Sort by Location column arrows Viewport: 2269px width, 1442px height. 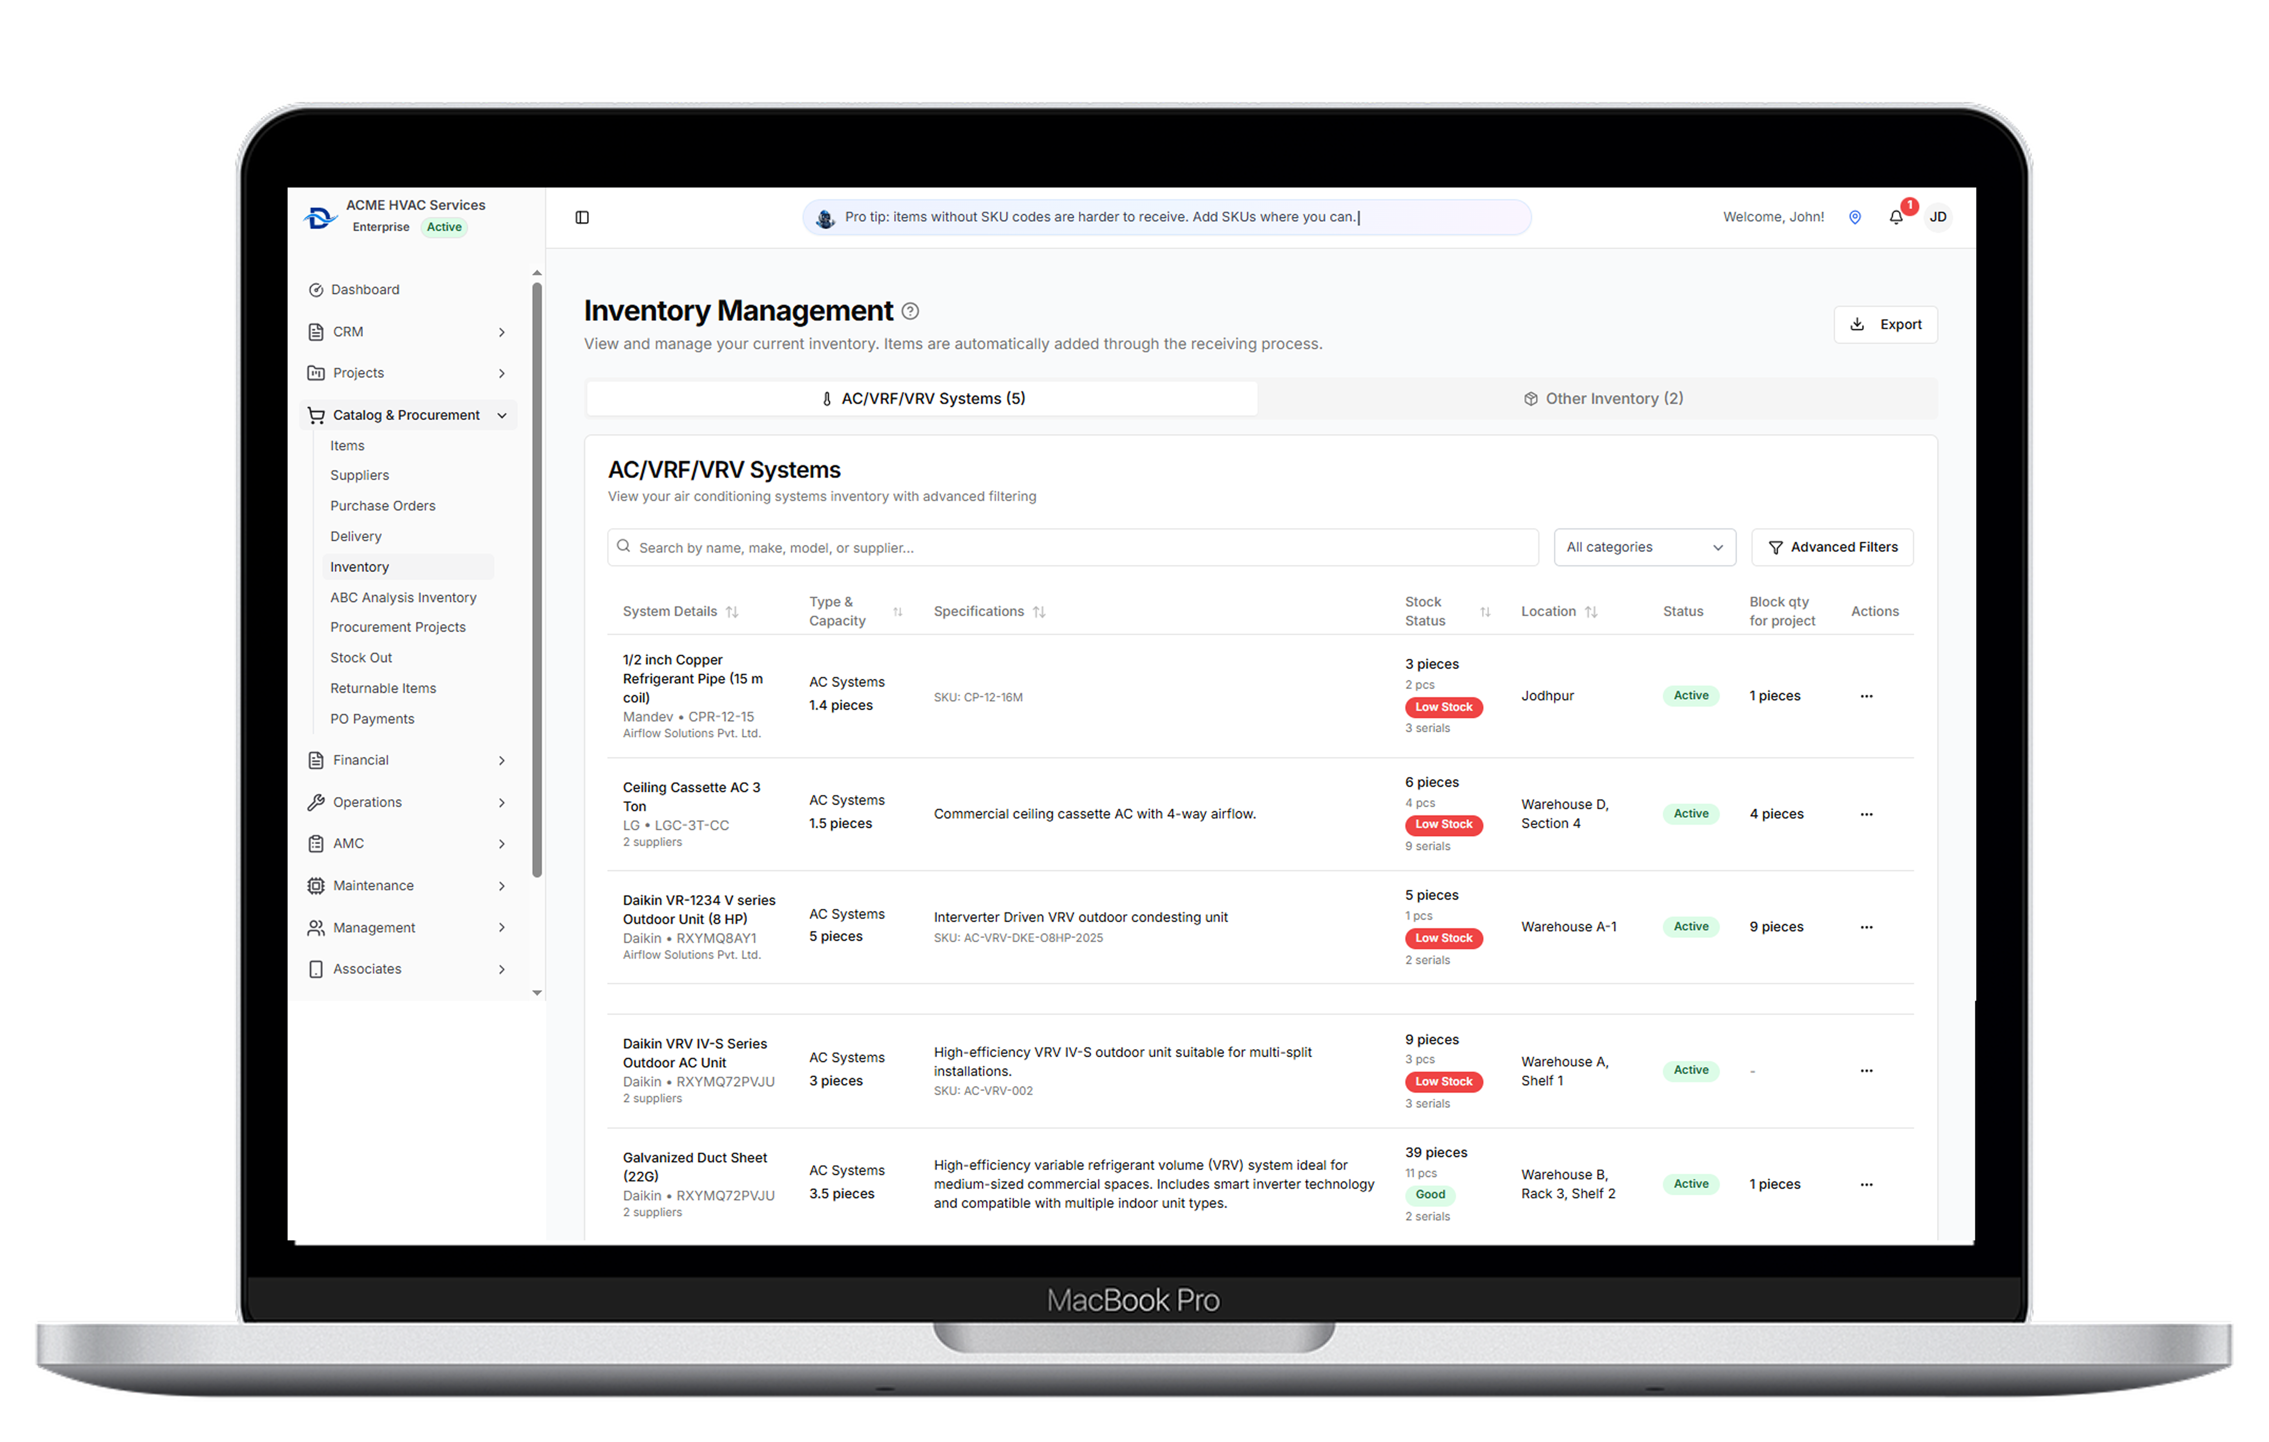(x=1592, y=612)
